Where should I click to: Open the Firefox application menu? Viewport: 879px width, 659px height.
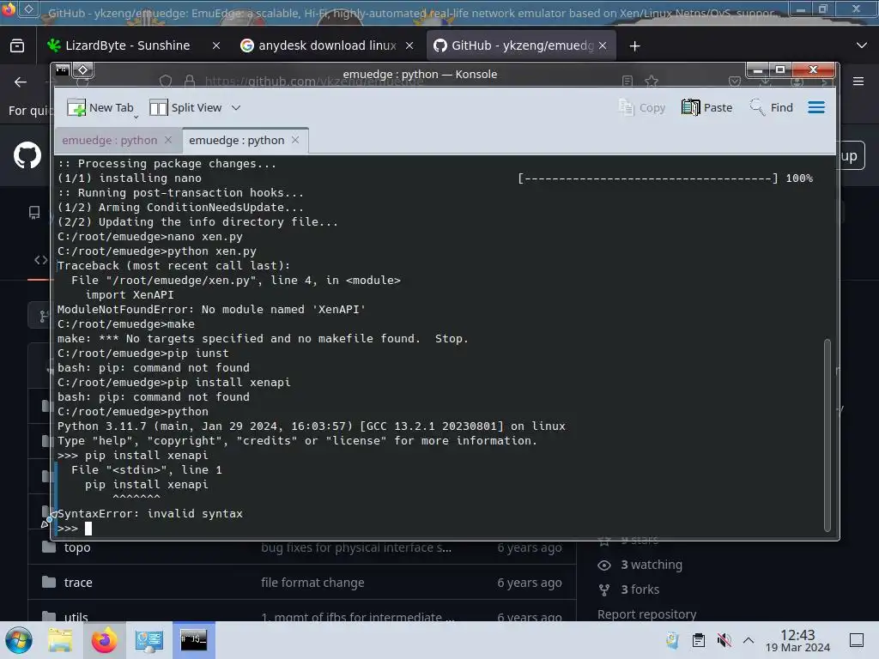click(x=858, y=82)
